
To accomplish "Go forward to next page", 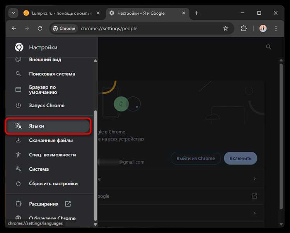I will tap(27, 29).
